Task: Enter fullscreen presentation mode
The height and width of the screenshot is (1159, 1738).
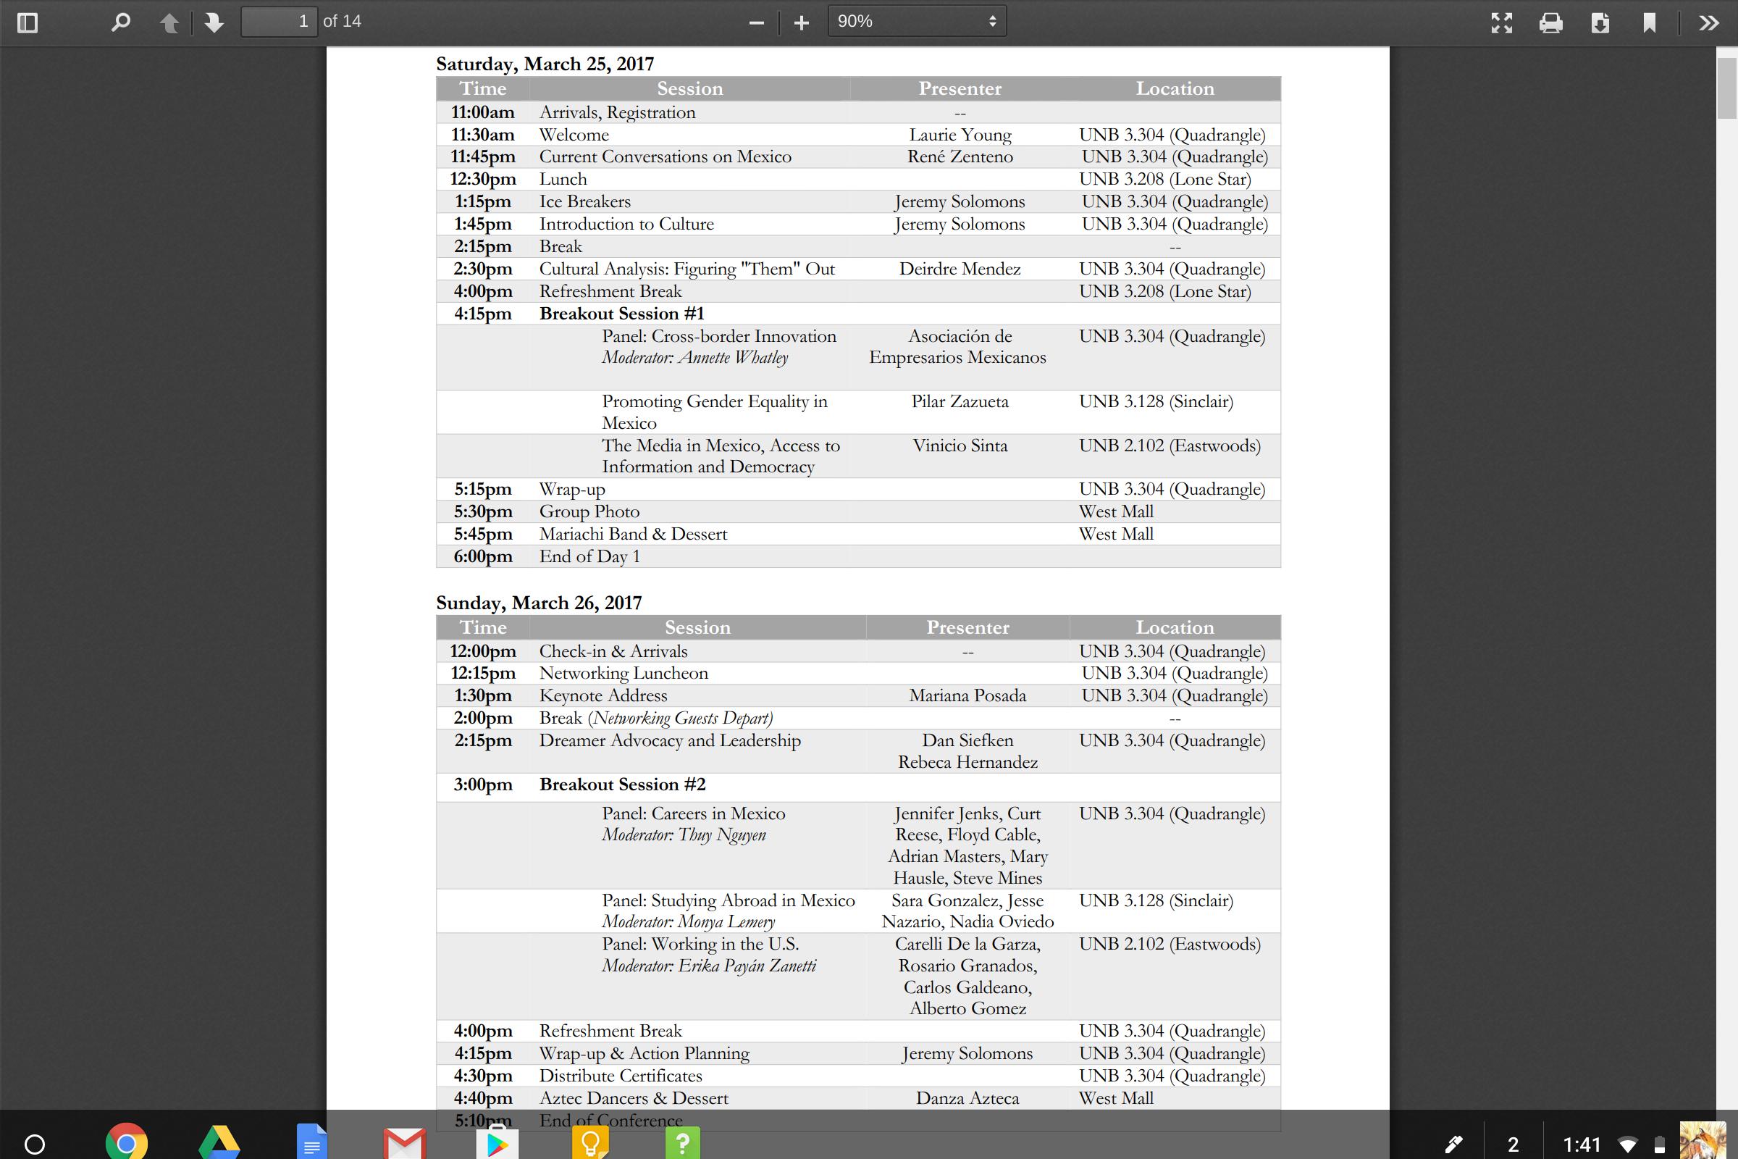Action: tap(1500, 23)
